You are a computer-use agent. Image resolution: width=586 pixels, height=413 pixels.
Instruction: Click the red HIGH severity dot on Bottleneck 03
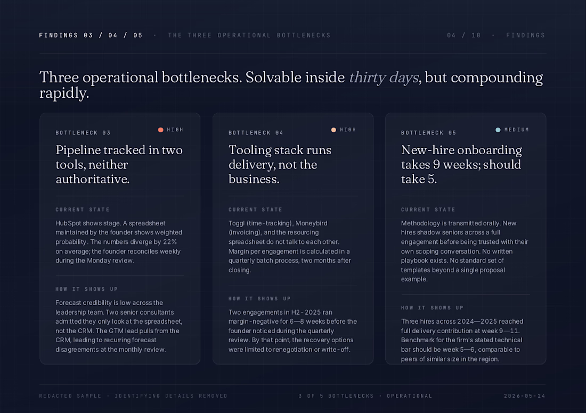(161, 130)
